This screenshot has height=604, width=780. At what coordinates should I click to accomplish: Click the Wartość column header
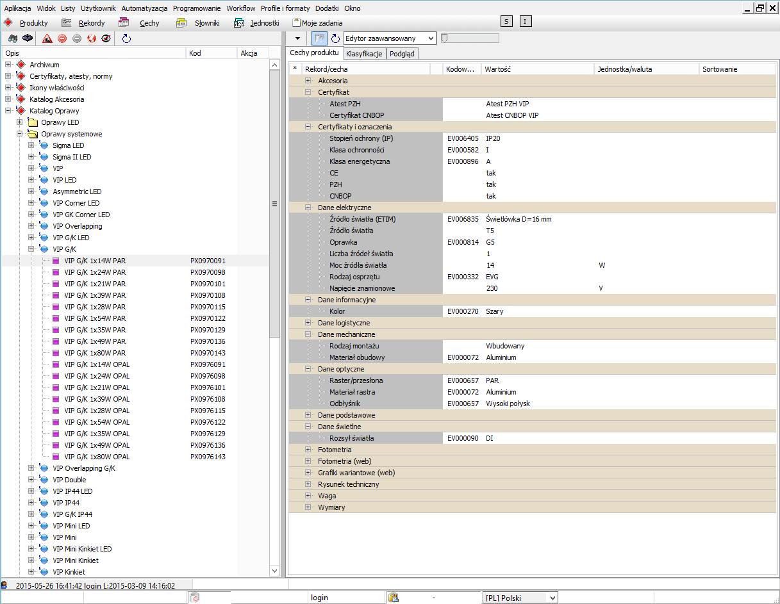pos(537,69)
